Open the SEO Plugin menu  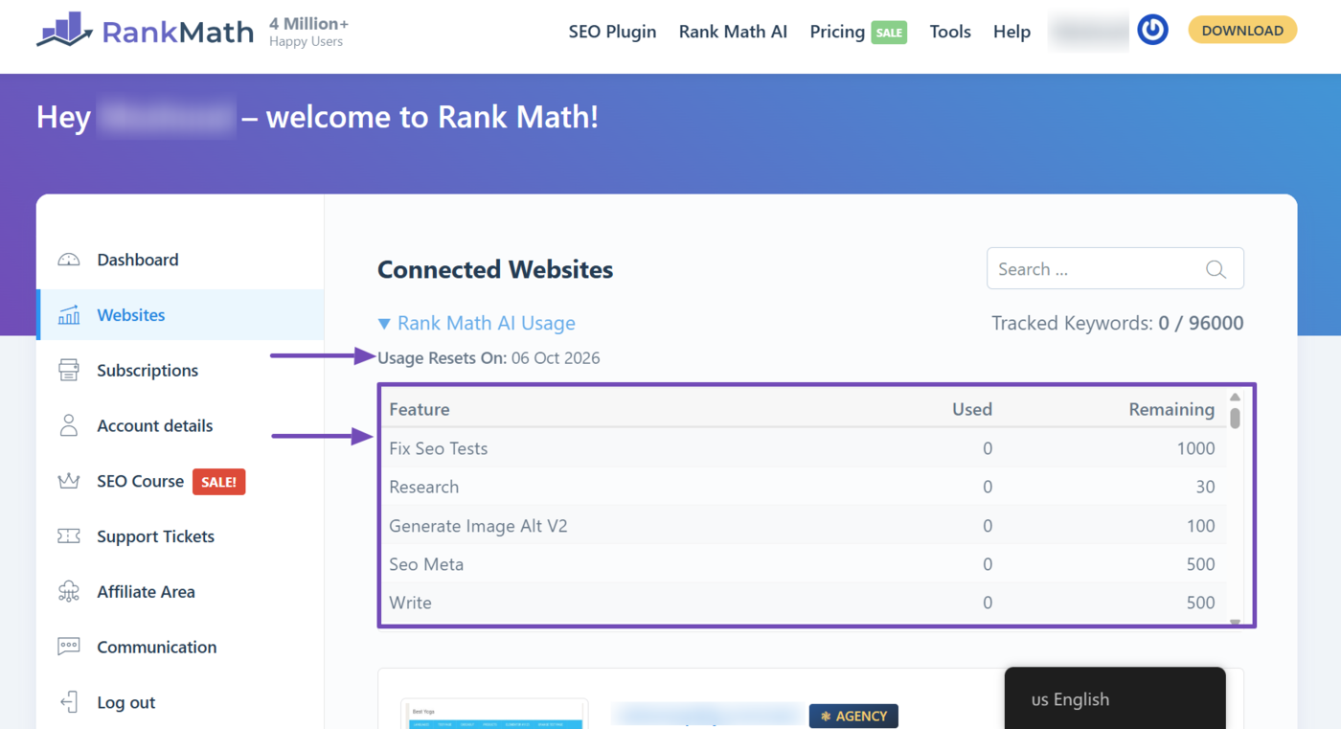612,32
